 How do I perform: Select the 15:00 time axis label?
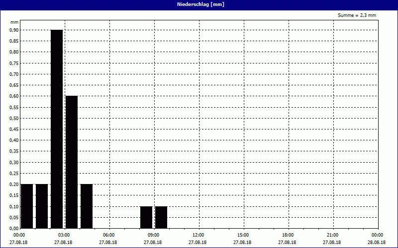pyautogui.click(x=243, y=235)
